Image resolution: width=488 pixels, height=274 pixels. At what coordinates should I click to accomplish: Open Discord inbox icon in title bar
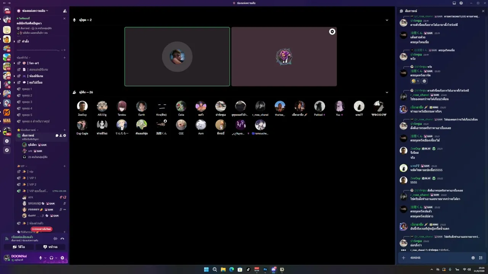(x=454, y=3)
